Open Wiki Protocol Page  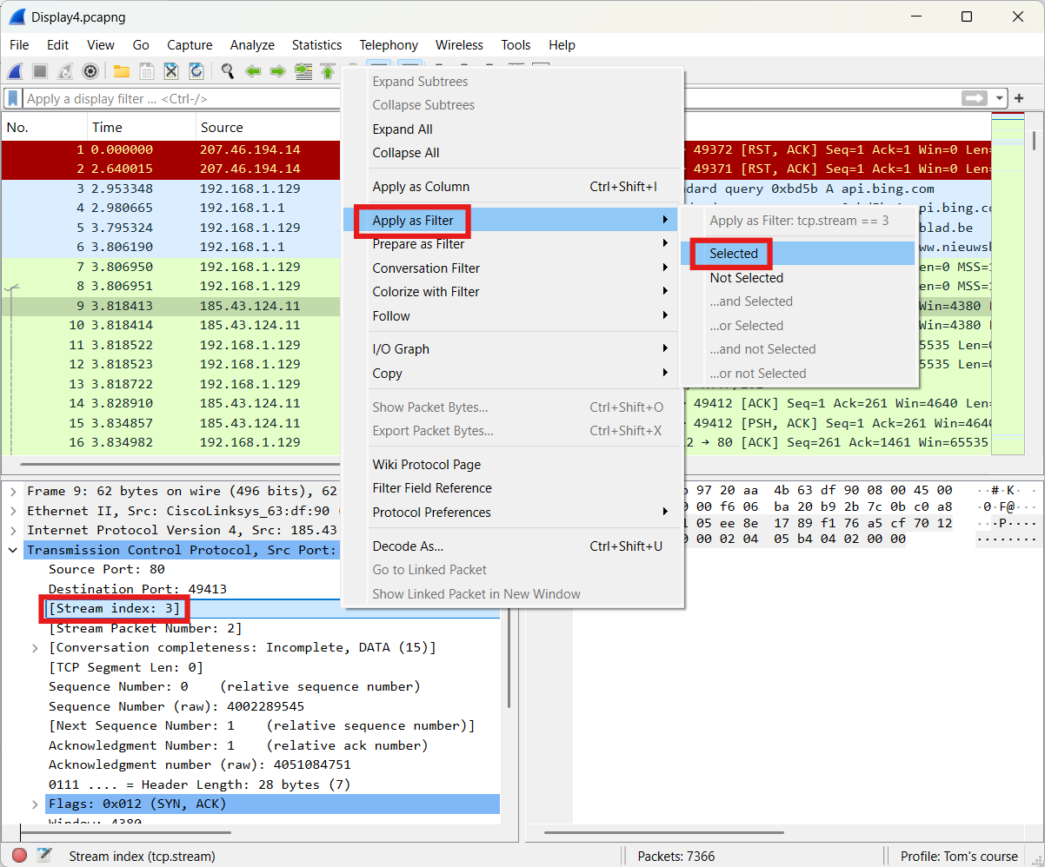510,465
